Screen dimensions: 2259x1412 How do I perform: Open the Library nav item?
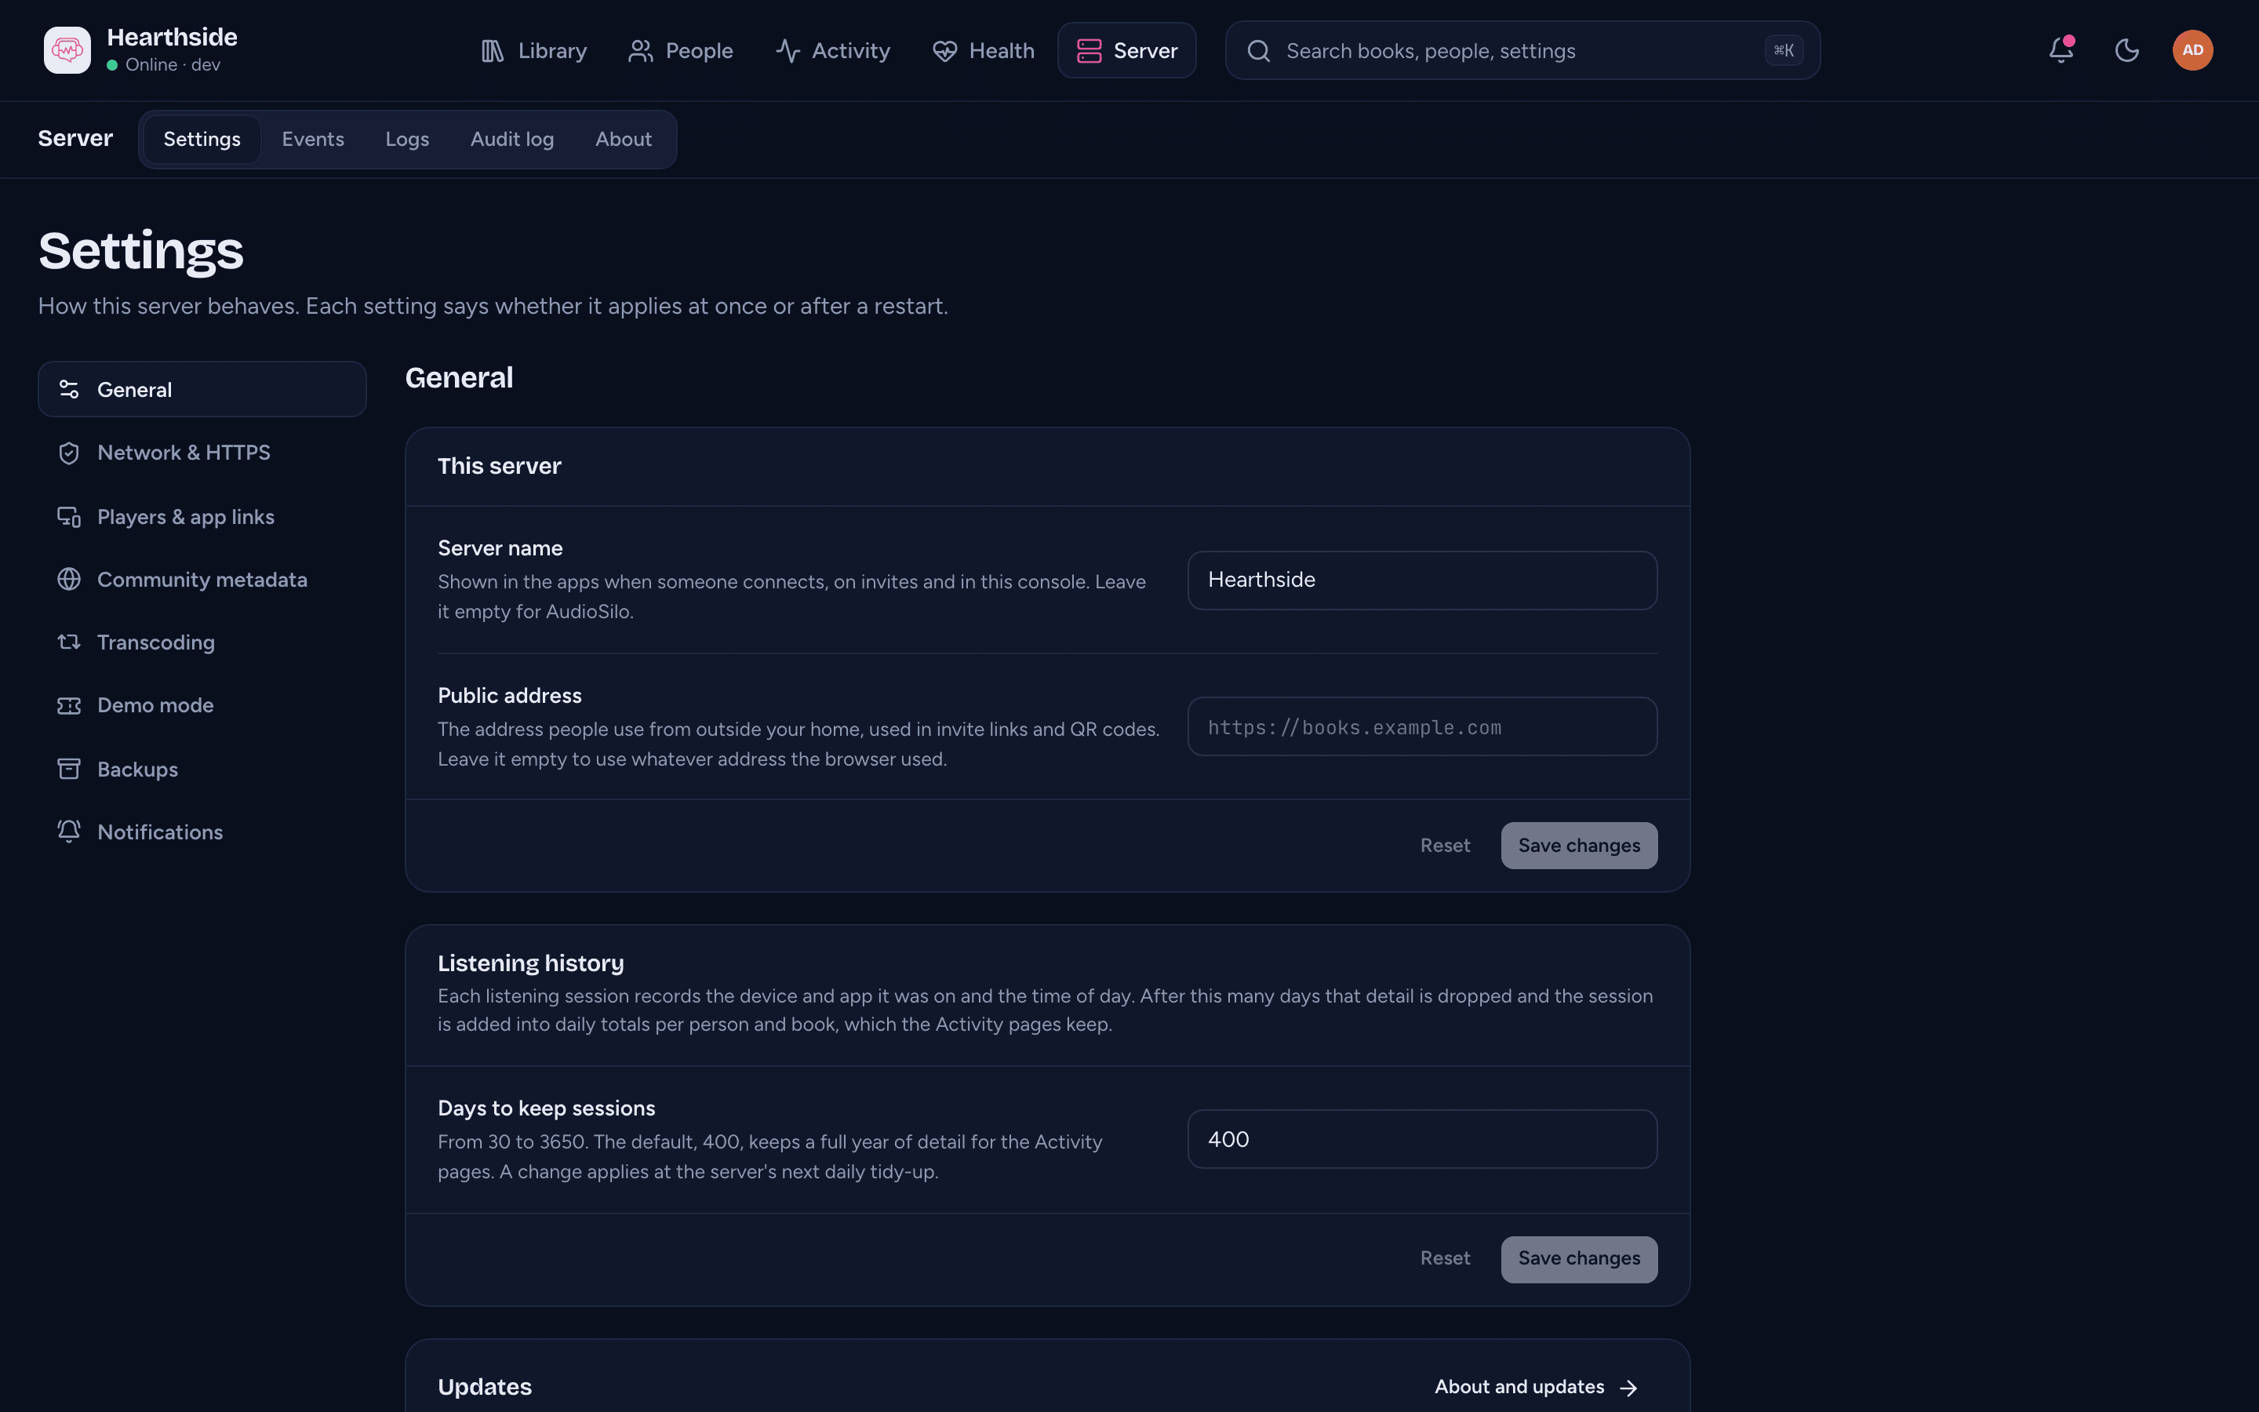click(x=534, y=50)
